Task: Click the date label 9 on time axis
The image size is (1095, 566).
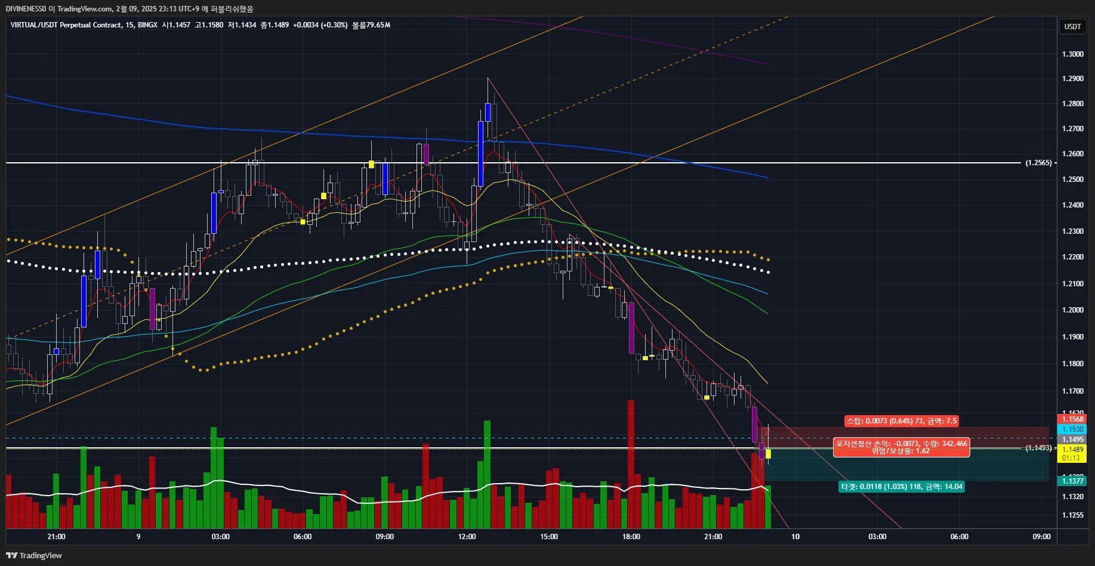Action: click(138, 537)
